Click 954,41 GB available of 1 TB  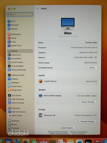coord(86,115)
